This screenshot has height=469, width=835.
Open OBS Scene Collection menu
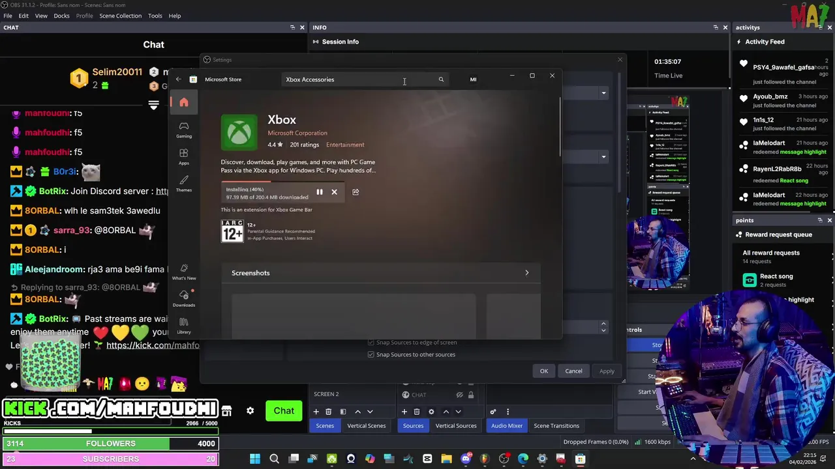click(120, 16)
